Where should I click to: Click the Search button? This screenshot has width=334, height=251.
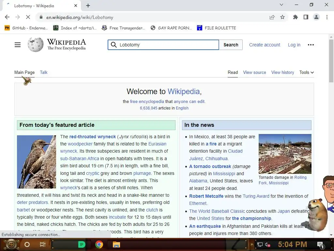point(231,45)
